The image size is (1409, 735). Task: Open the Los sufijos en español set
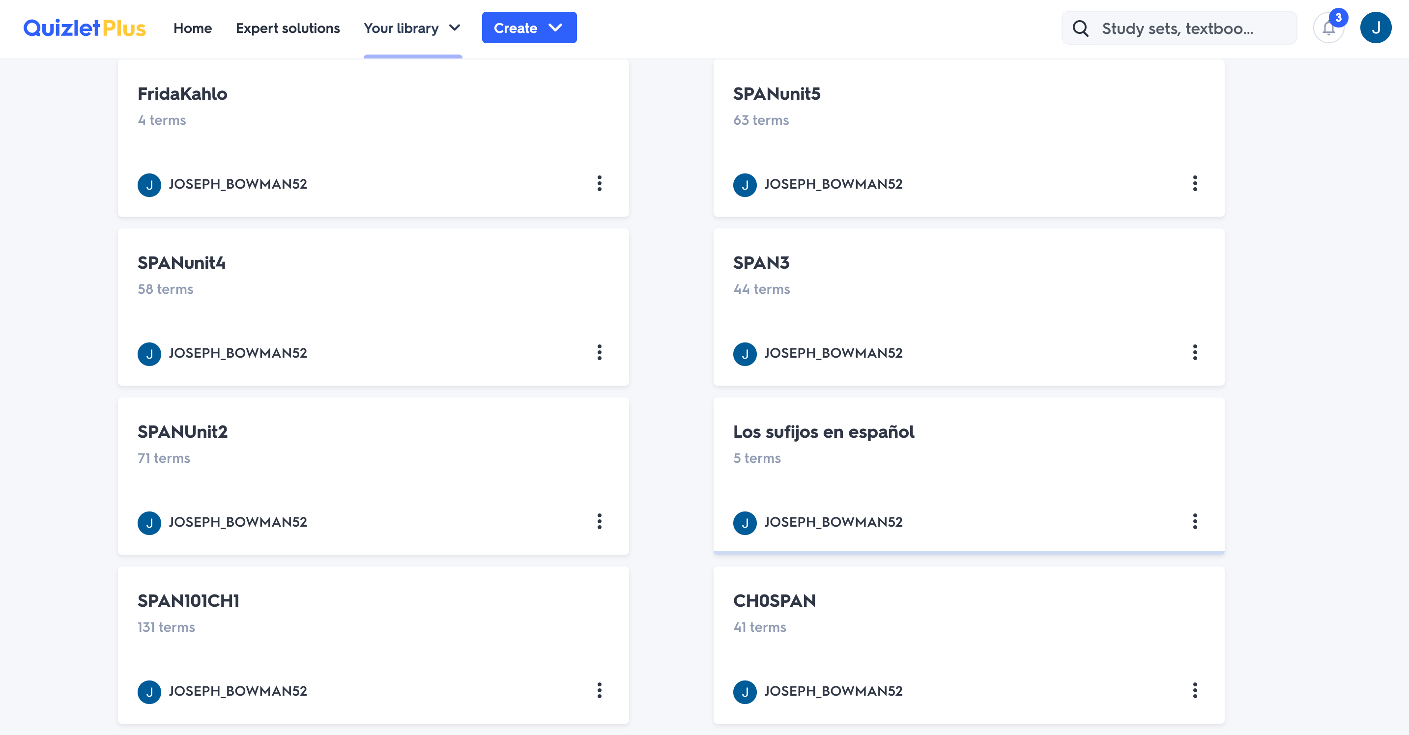[x=823, y=432]
